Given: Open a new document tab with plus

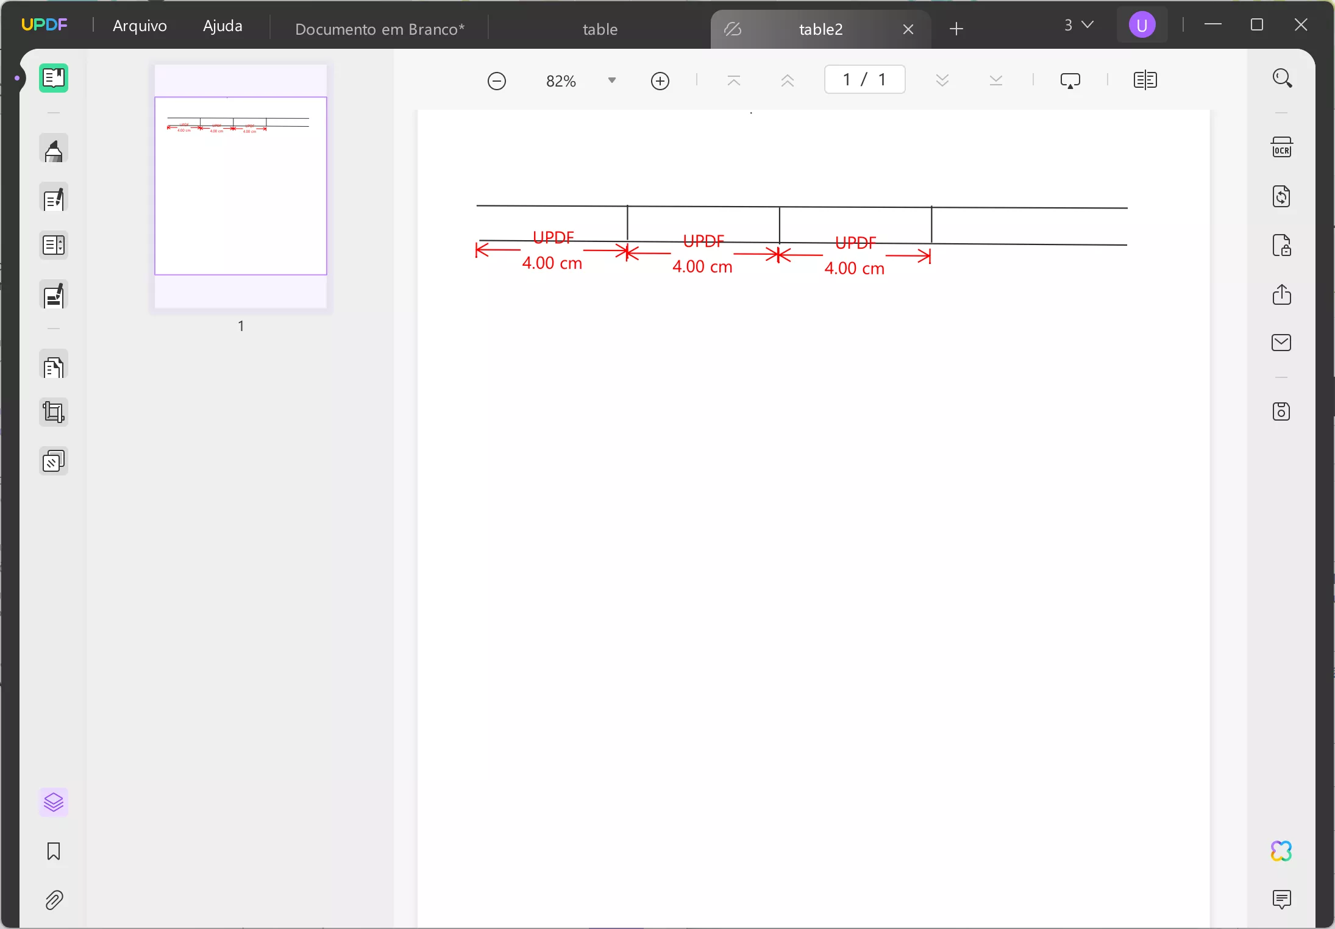Looking at the screenshot, I should coord(955,29).
